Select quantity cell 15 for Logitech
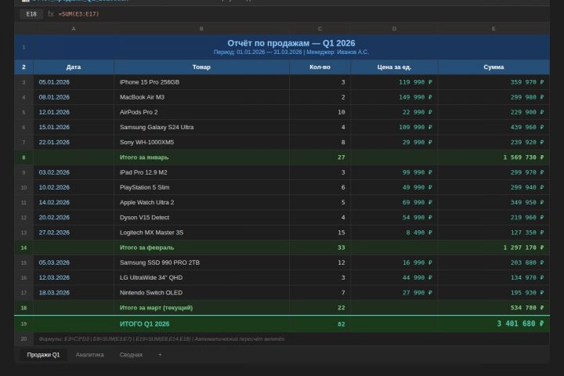The width and height of the screenshot is (564, 376). point(320,233)
